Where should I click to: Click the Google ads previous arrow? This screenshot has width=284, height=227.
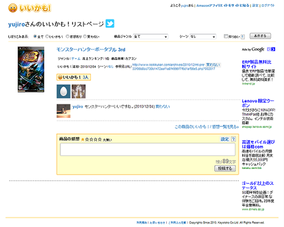[269, 49]
